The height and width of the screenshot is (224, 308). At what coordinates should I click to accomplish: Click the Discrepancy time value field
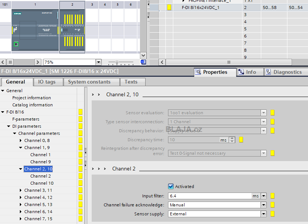pyautogui.click(x=194, y=140)
